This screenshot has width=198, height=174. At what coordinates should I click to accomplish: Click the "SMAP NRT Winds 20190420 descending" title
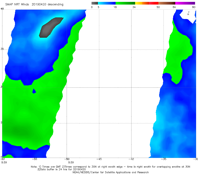[34, 5]
